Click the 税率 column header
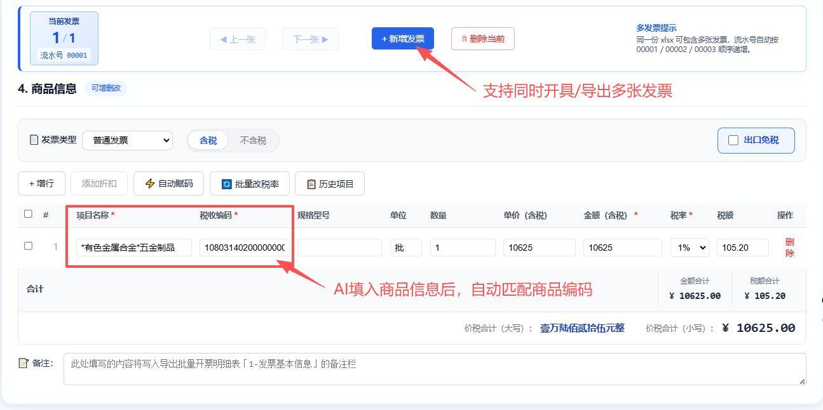Image resolution: width=823 pixels, height=410 pixels. pyautogui.click(x=681, y=215)
